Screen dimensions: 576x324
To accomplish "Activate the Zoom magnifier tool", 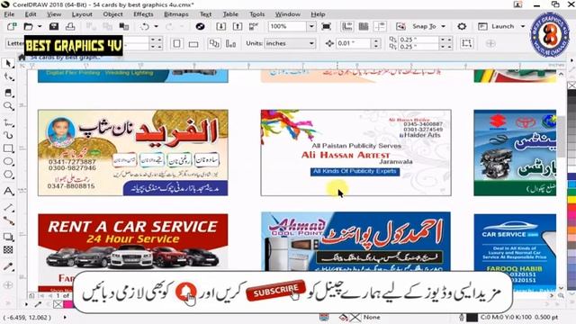I will pos(8,106).
